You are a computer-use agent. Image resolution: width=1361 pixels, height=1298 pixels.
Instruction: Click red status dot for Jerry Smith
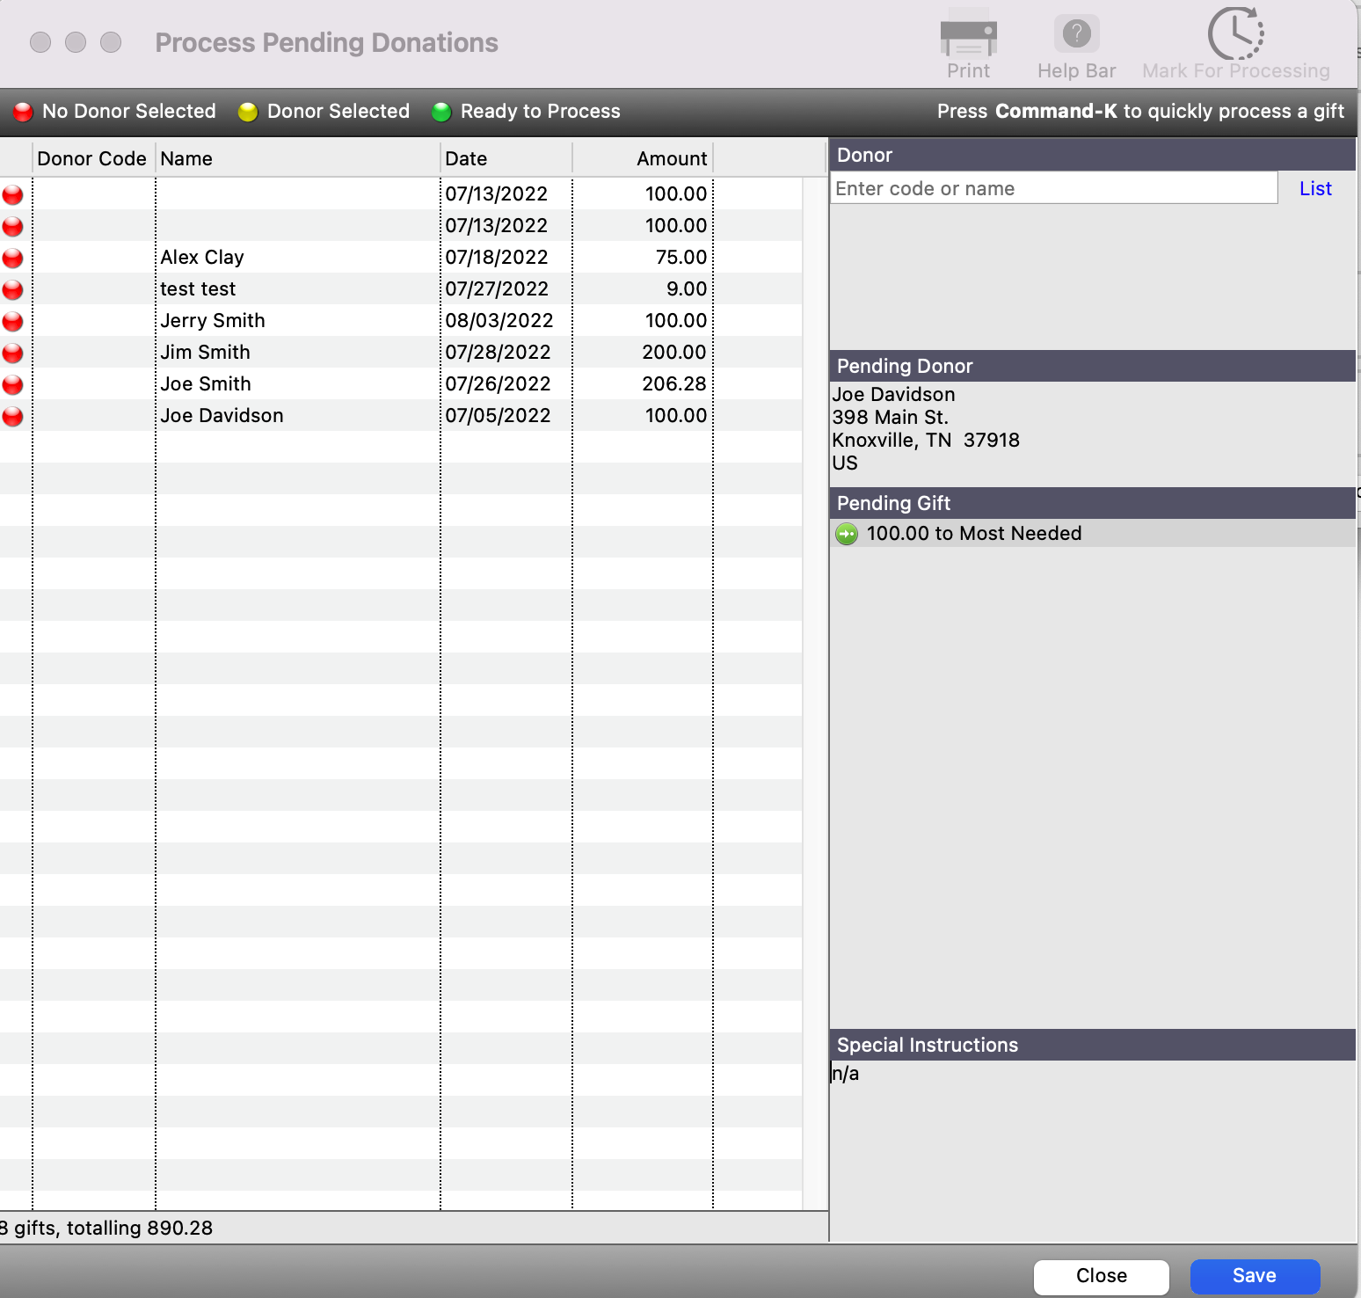tap(13, 321)
